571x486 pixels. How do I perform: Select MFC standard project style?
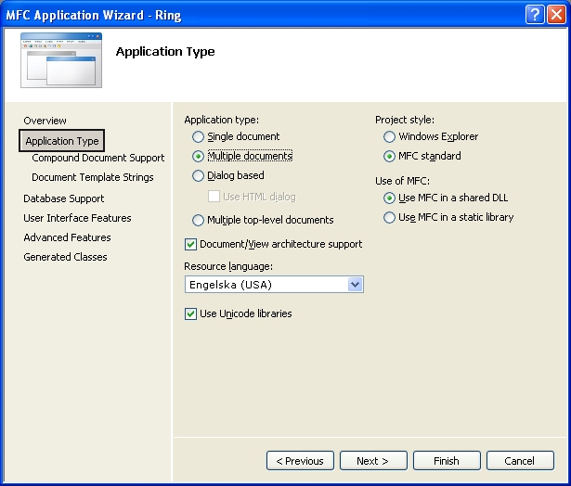389,156
